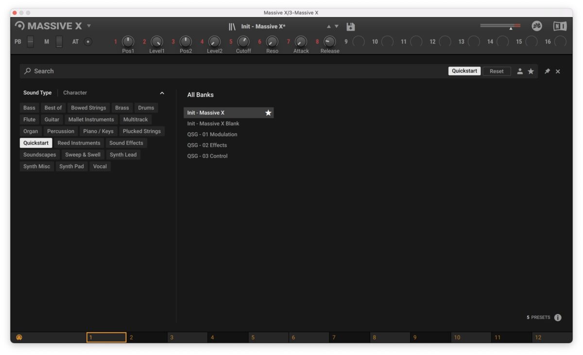Open the Massive X main menu arrow
Viewport: 583px width, 355px height.
pos(89,26)
